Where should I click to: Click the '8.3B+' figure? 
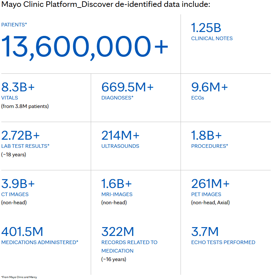[18, 87]
